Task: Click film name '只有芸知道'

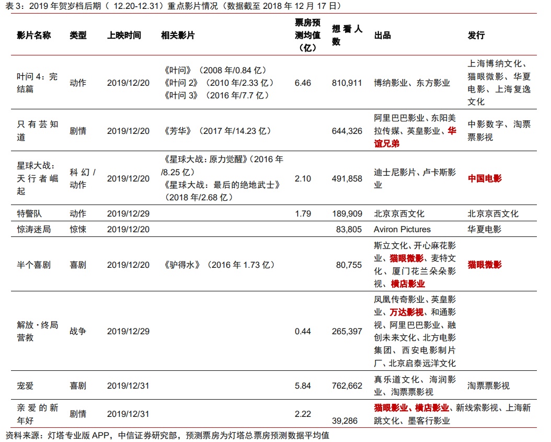Action: [x=37, y=130]
